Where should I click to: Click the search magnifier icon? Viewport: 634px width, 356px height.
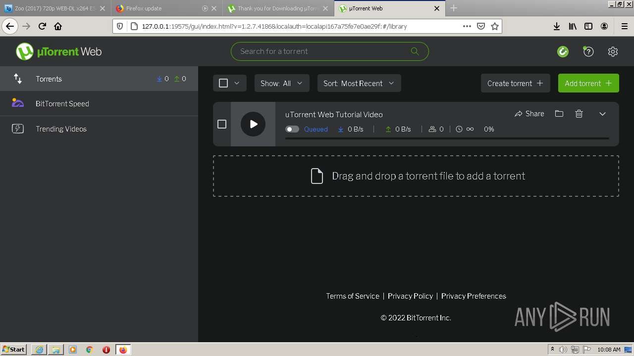coord(415,51)
